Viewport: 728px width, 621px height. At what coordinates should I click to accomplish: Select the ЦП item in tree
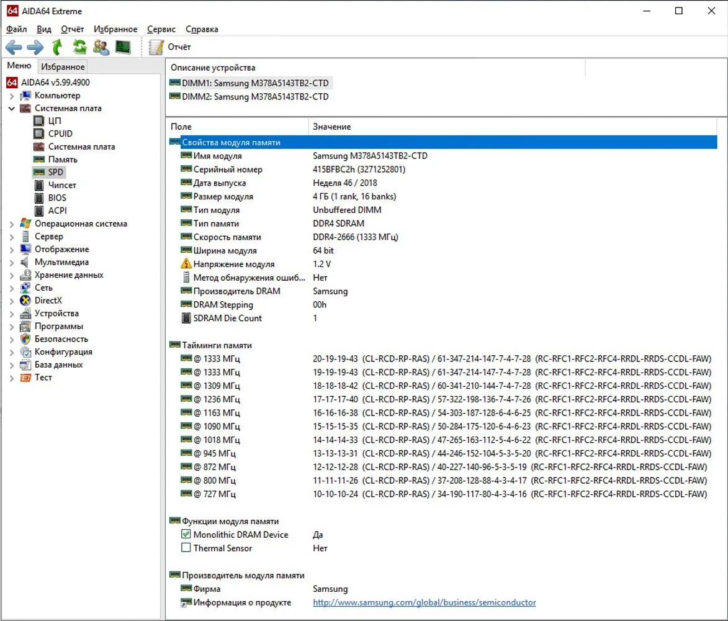(55, 120)
